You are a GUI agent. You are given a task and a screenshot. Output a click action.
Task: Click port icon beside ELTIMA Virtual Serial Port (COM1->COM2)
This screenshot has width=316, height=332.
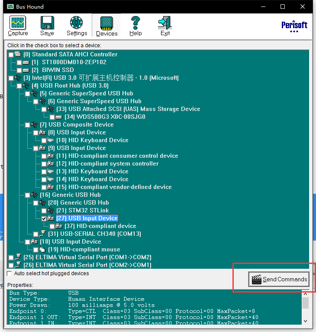point(18,257)
